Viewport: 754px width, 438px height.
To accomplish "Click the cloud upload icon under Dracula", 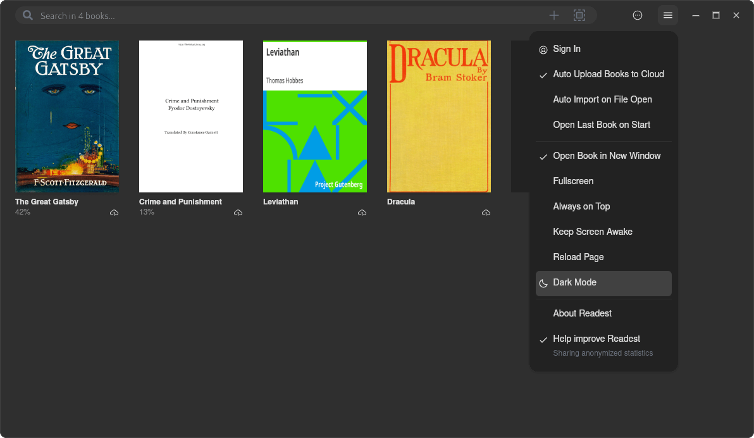I will click(486, 213).
